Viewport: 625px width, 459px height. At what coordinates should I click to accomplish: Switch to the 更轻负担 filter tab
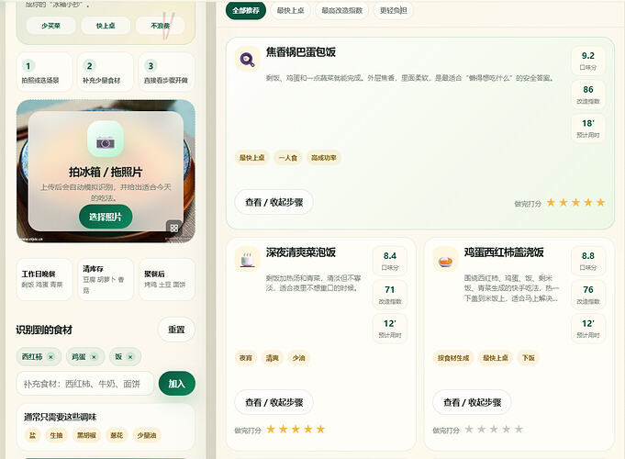coord(394,10)
